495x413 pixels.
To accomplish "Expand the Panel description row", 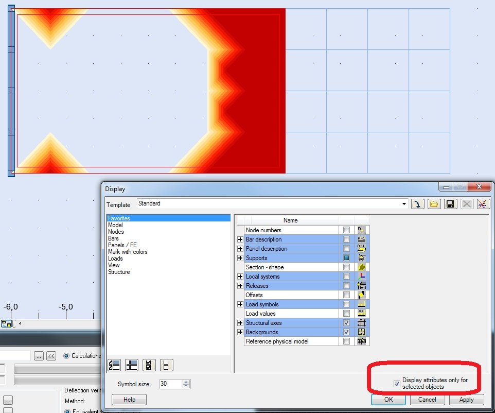I will 240,249.
